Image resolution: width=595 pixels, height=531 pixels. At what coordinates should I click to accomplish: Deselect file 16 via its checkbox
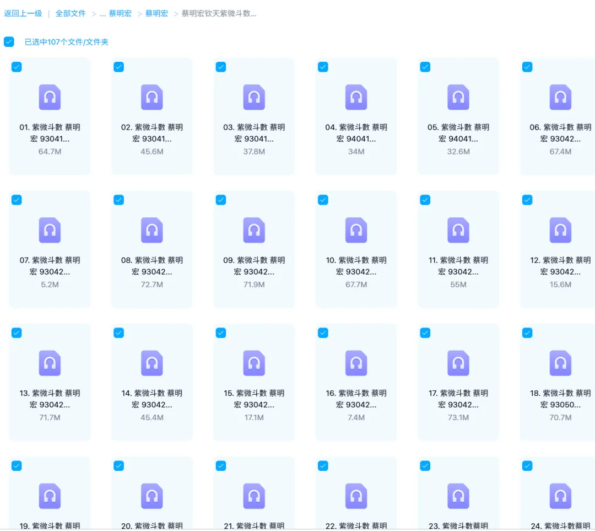(x=323, y=332)
